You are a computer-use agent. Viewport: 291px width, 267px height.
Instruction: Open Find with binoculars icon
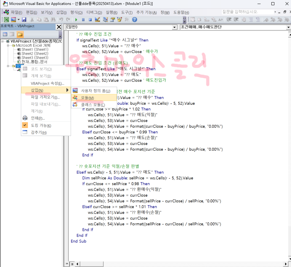pyautogui.click(x=53, y=19)
